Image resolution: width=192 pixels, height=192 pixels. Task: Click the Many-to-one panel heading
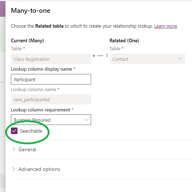pyautogui.click(x=31, y=11)
